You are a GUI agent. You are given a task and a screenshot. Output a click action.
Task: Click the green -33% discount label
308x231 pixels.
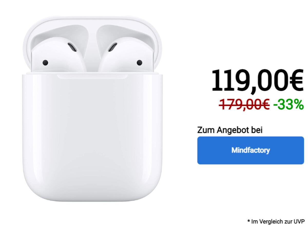[x=288, y=105]
